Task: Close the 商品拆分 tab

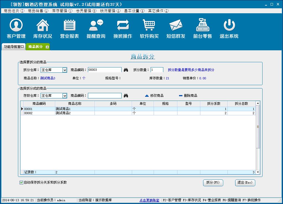Action: click(x=47, y=47)
